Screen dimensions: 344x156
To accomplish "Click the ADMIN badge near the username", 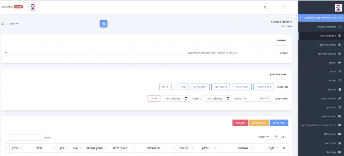I will pos(18,7).
